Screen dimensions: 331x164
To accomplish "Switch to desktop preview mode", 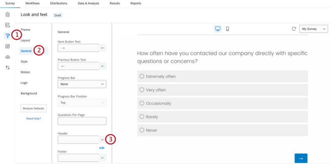I will tap(218, 29).
